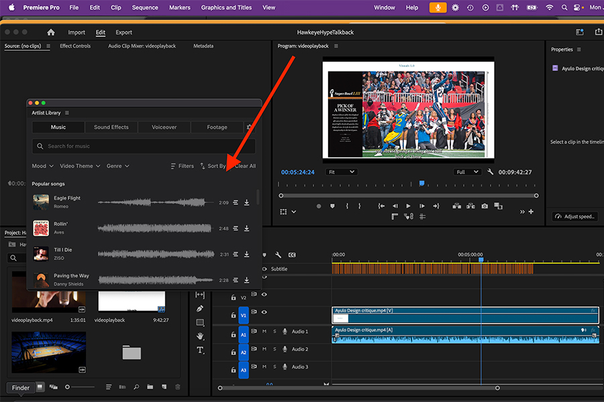Viewport: 604px width, 402px height.
Task: Download the Paving the Way song
Action: click(246, 280)
